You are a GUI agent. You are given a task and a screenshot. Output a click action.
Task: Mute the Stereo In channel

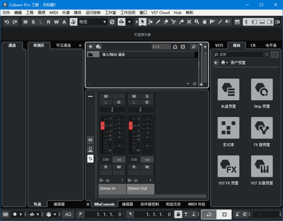pos(106,96)
